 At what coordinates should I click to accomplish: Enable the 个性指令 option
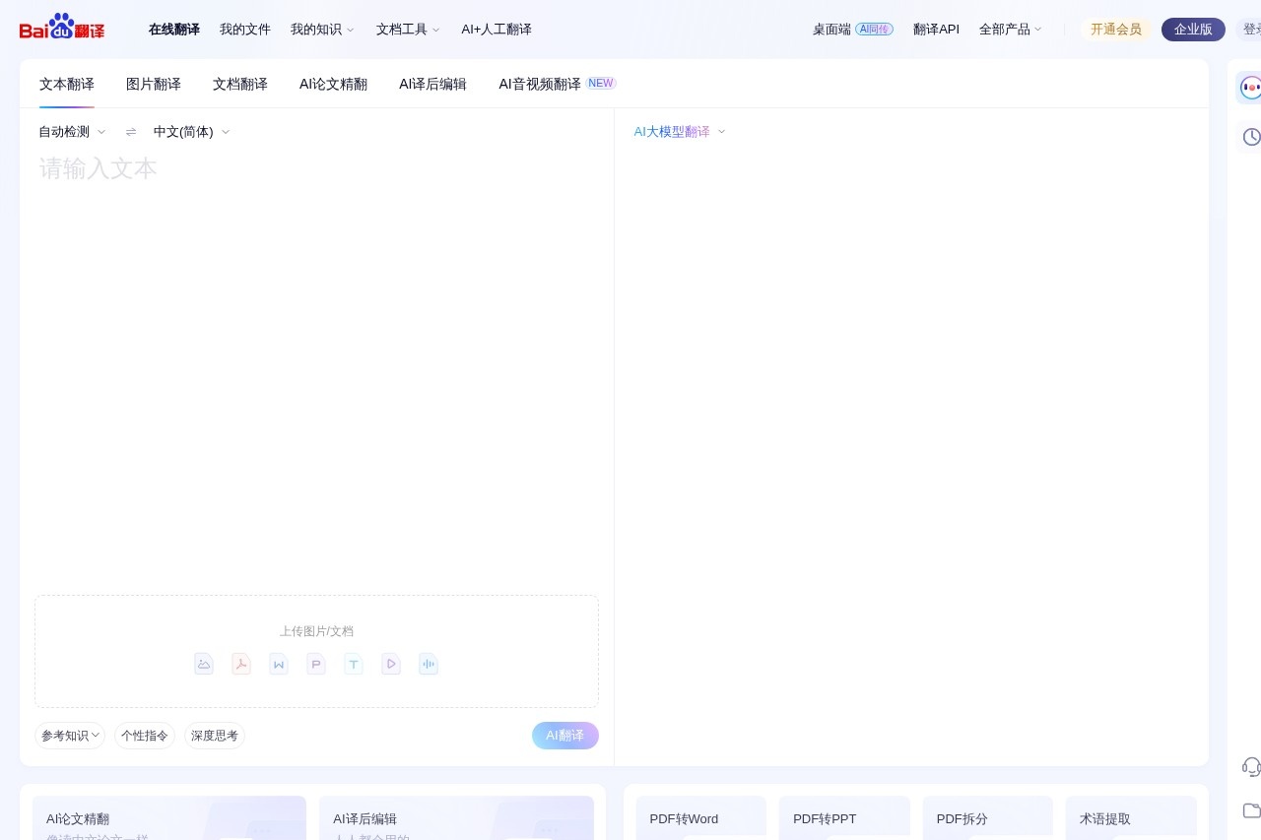(x=144, y=736)
